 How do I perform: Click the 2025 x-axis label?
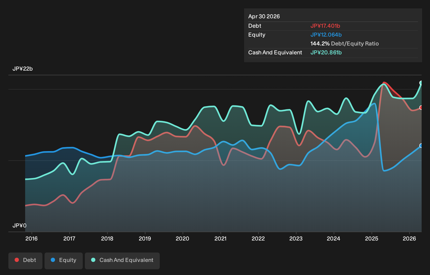click(372, 238)
